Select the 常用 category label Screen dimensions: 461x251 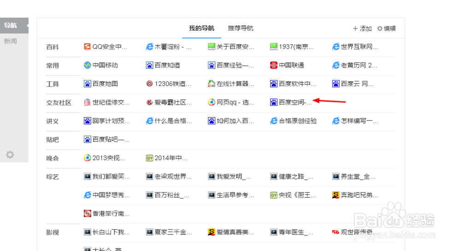coord(53,65)
